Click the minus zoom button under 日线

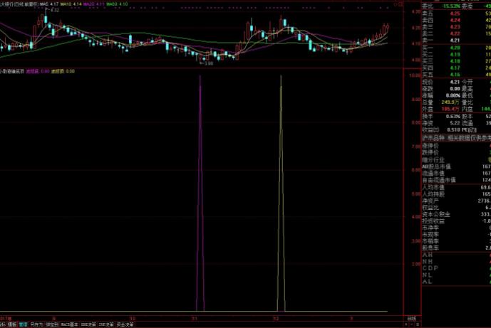[x=412, y=325]
